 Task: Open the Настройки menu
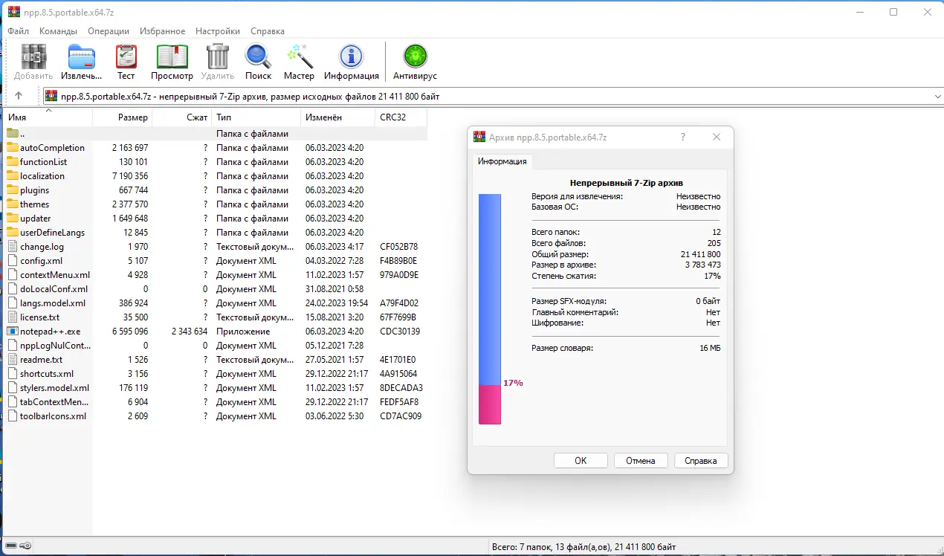(218, 31)
